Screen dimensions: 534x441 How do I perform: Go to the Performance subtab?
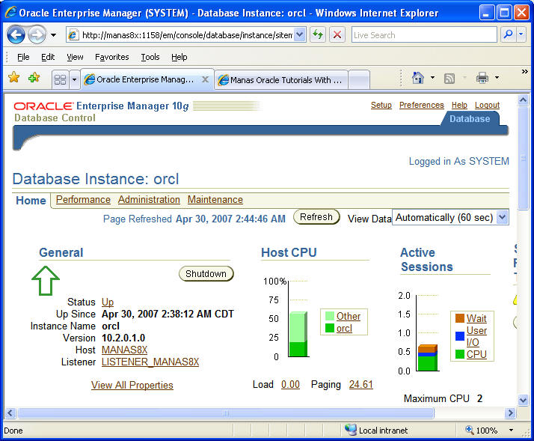(x=83, y=199)
